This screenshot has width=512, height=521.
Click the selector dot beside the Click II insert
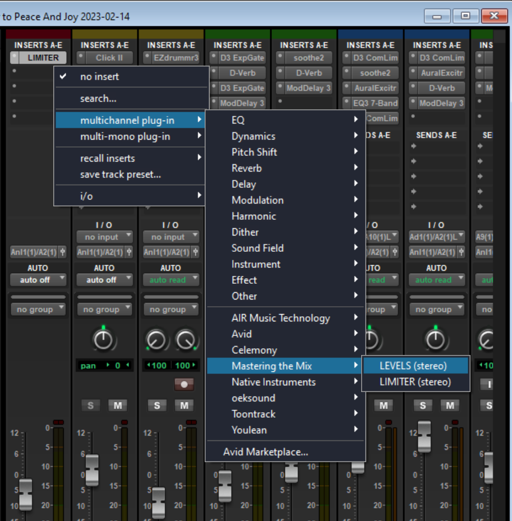click(x=81, y=57)
